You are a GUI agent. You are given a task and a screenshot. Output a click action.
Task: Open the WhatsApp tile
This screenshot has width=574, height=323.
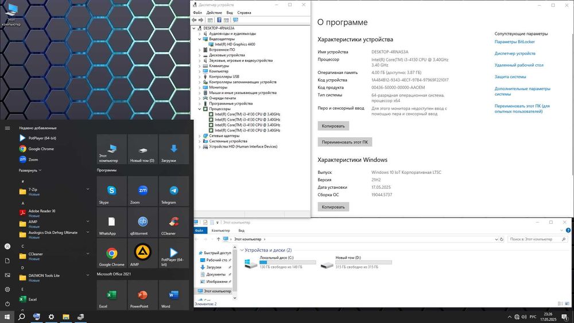[112, 222]
